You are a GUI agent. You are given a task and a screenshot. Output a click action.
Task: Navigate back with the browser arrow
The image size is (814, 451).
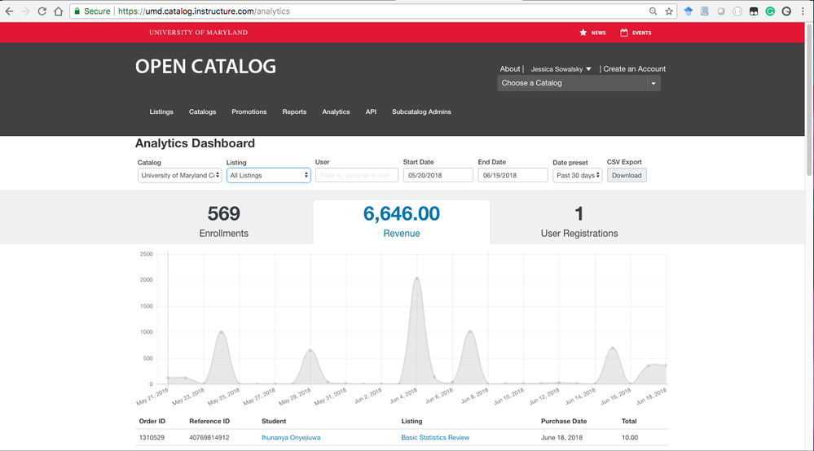(x=9, y=11)
